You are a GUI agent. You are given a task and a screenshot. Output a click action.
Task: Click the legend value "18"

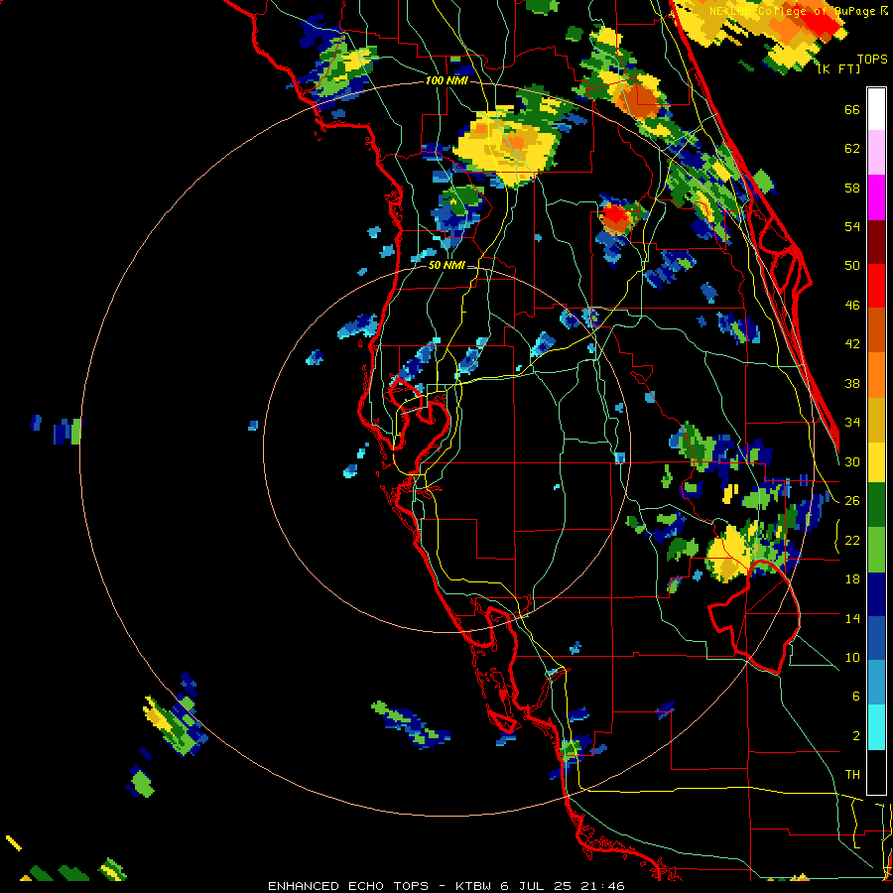852,579
